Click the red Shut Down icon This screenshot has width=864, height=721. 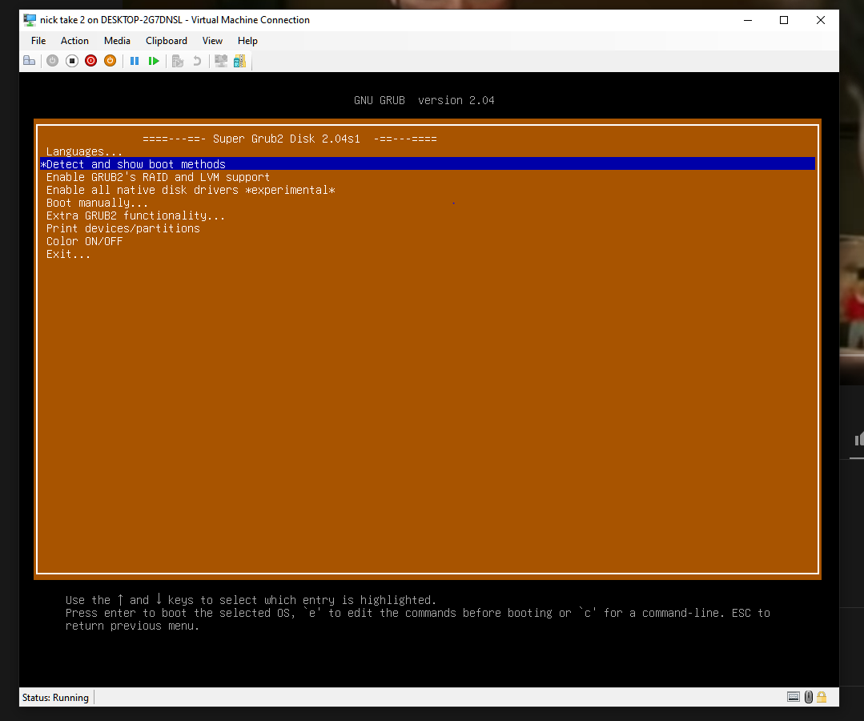[x=91, y=61]
